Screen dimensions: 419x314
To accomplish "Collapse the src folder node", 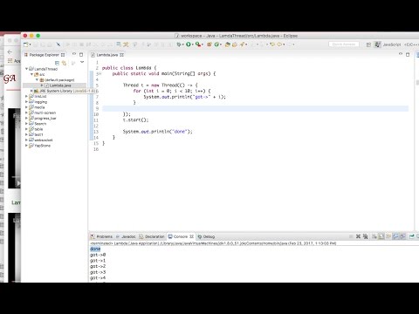I will tap(31, 74).
